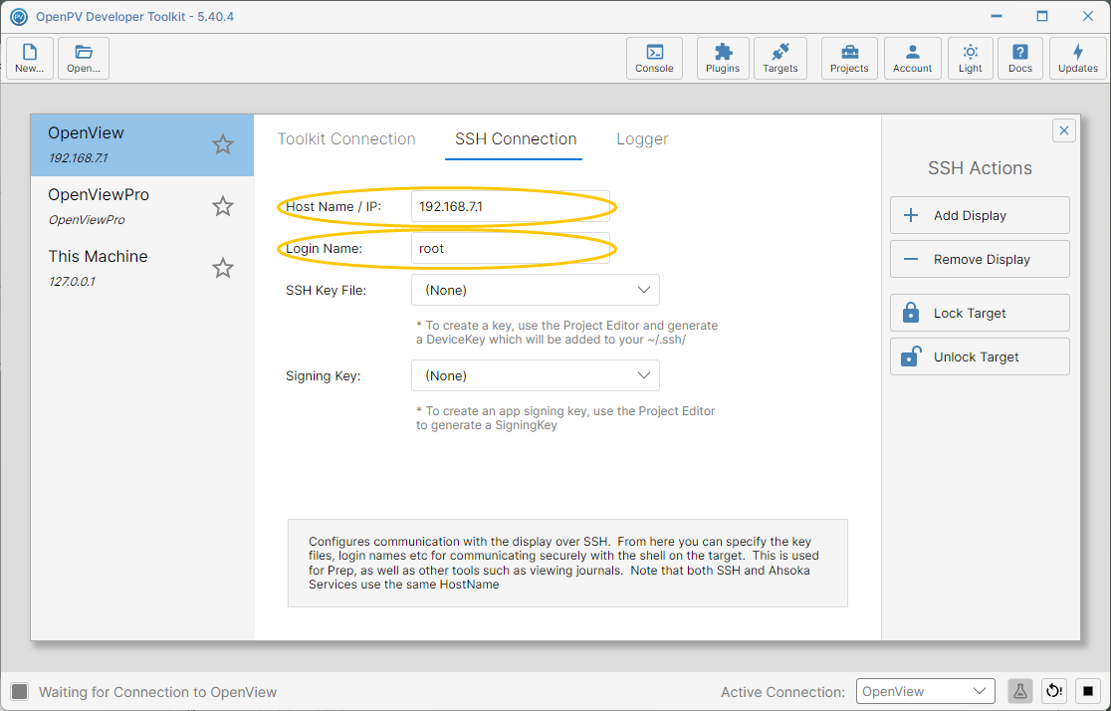Image resolution: width=1111 pixels, height=711 pixels.
Task: Click the OpenPV logo in the title bar
Action: (19, 16)
